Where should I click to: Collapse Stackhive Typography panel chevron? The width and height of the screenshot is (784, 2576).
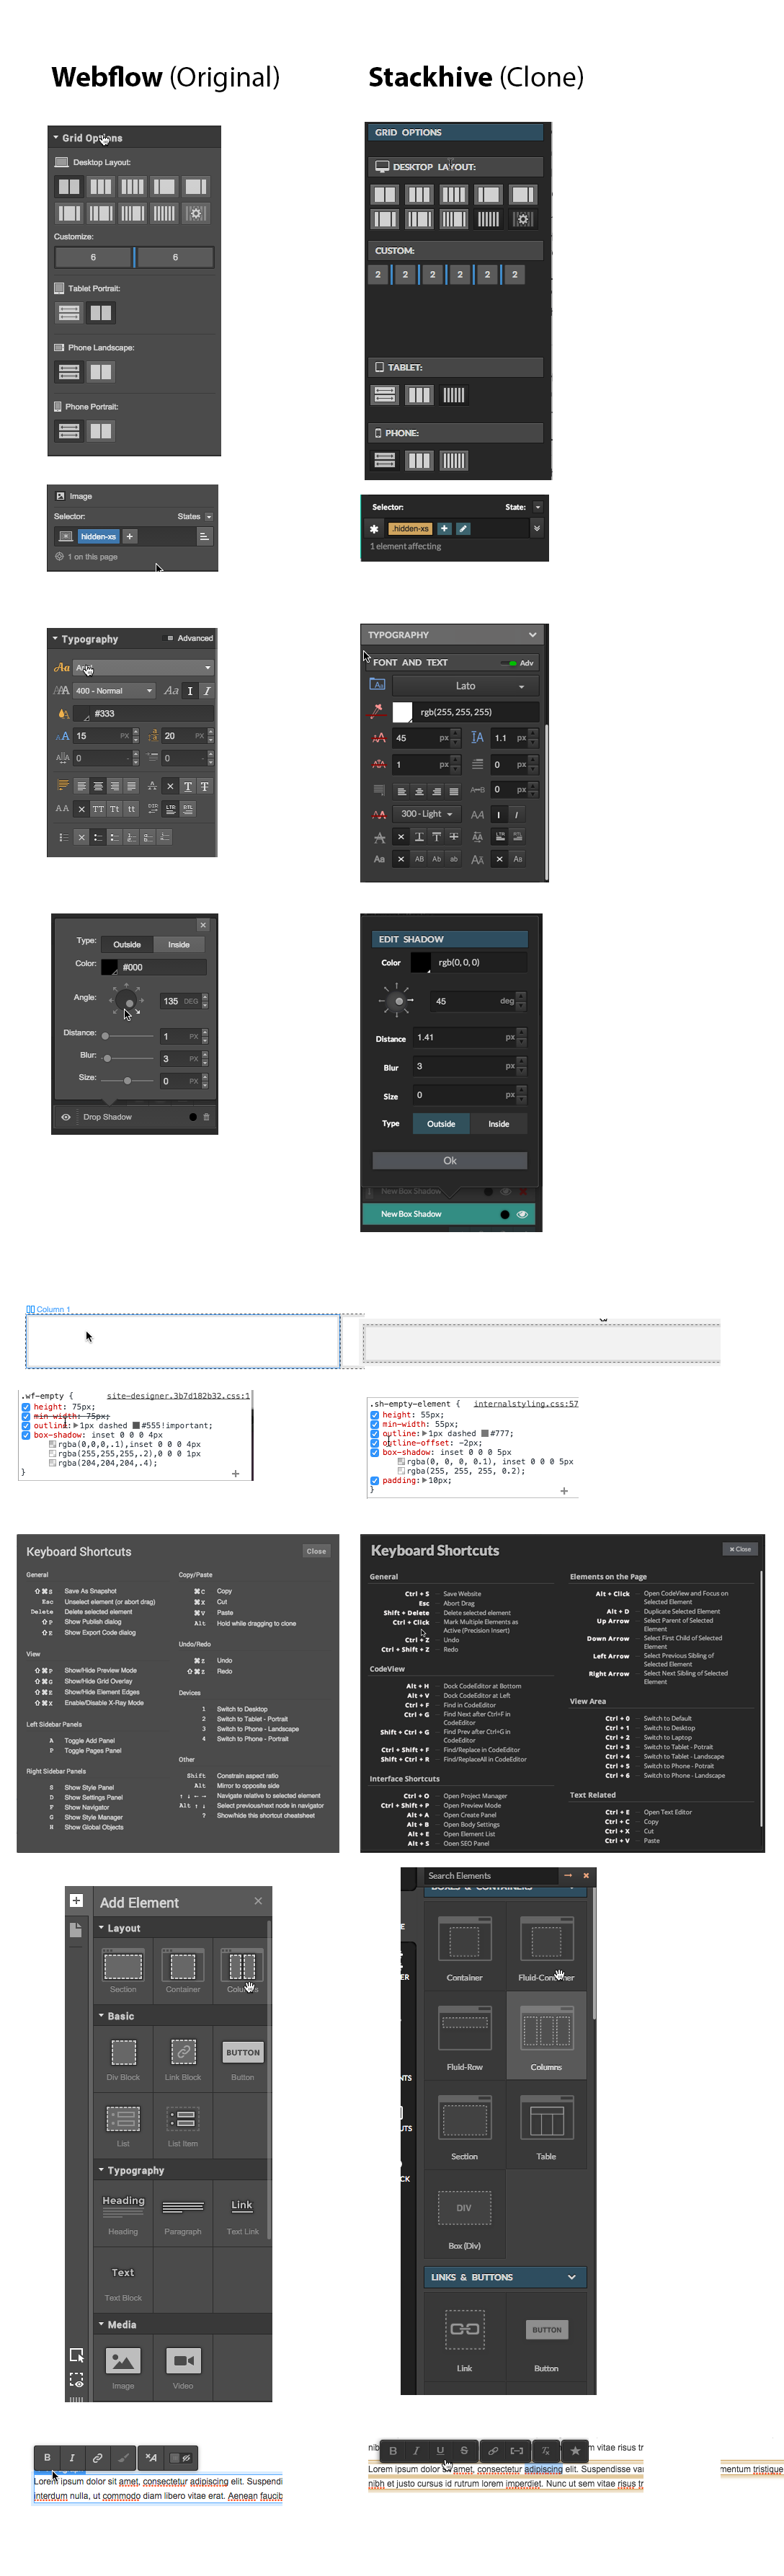[533, 635]
